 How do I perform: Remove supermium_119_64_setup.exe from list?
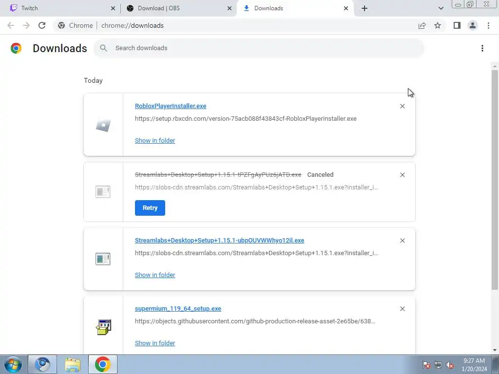coord(402,309)
